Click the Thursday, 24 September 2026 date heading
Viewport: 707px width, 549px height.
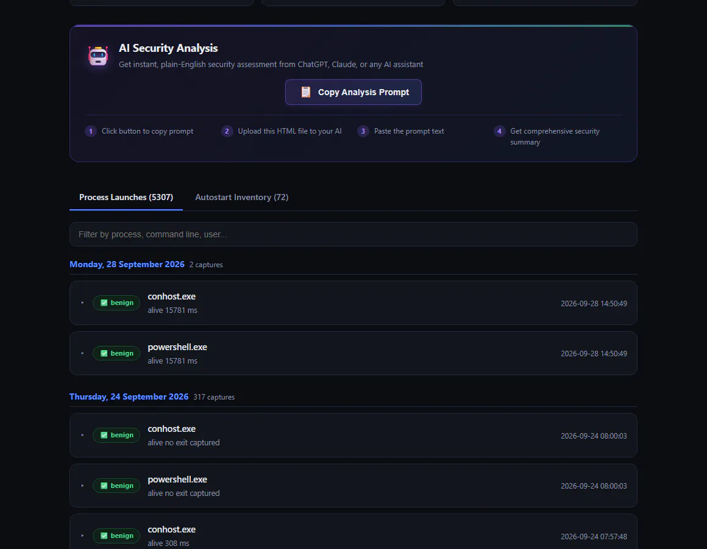129,397
